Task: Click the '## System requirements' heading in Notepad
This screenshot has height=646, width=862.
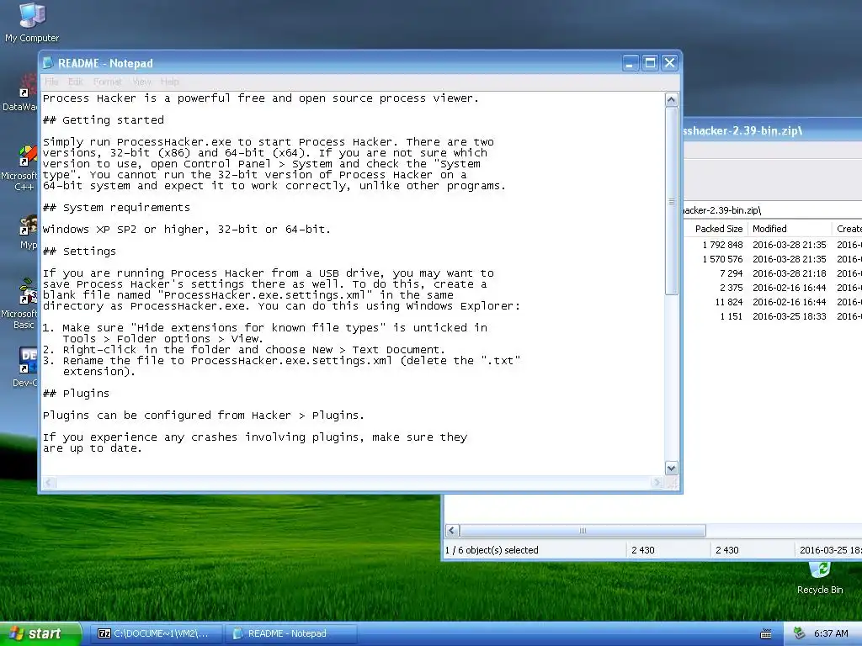Action: (116, 207)
